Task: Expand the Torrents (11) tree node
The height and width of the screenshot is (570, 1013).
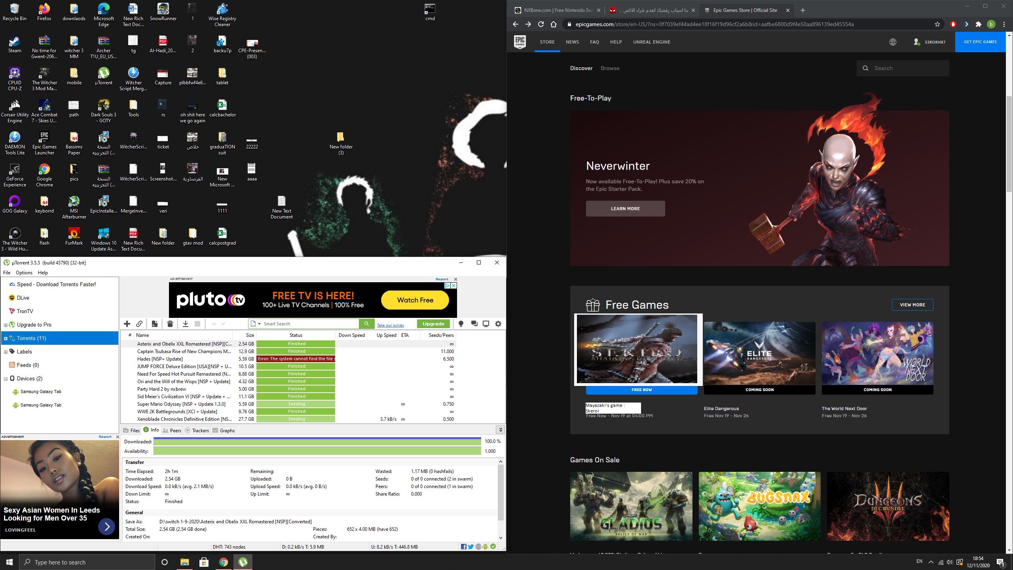Action: tap(6, 338)
